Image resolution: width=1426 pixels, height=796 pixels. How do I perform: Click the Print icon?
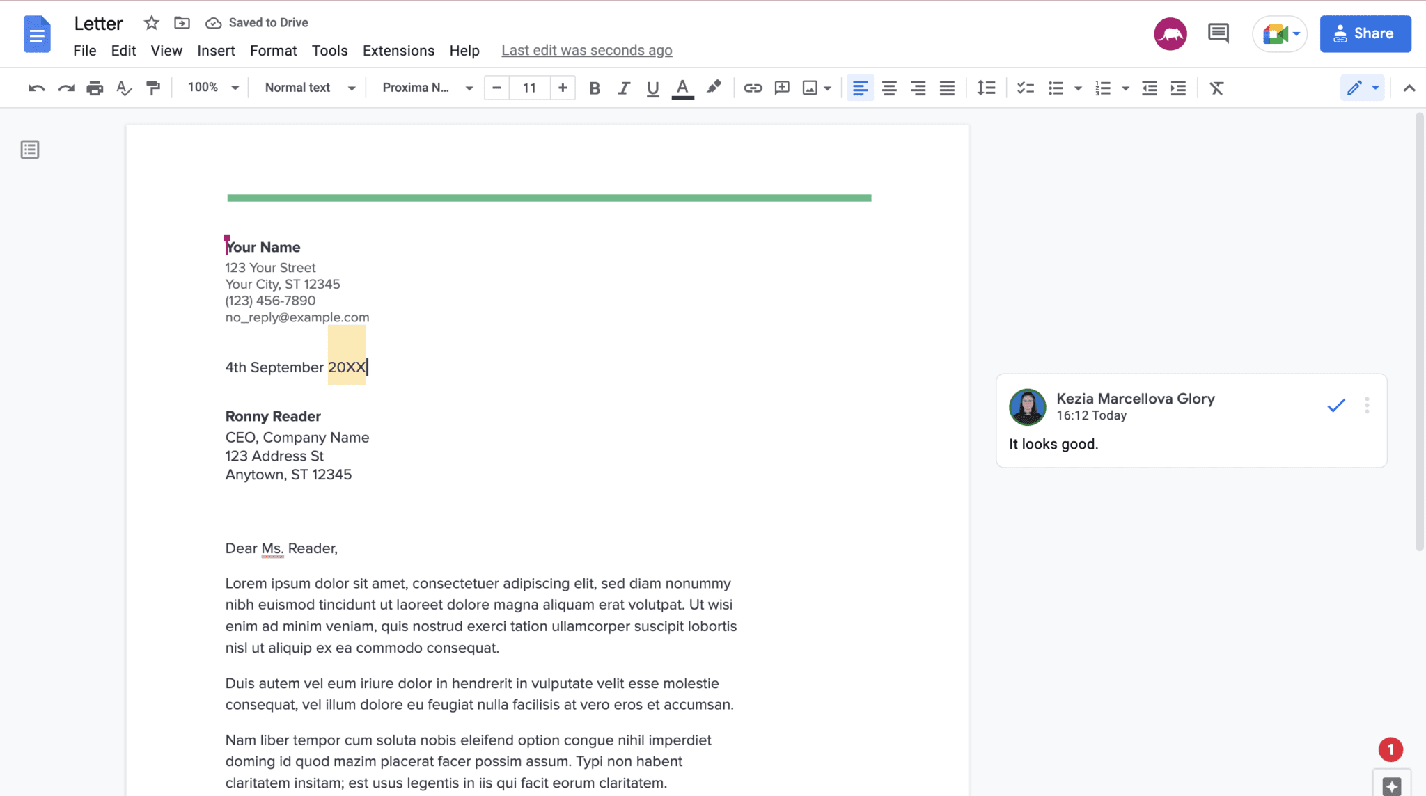click(95, 88)
